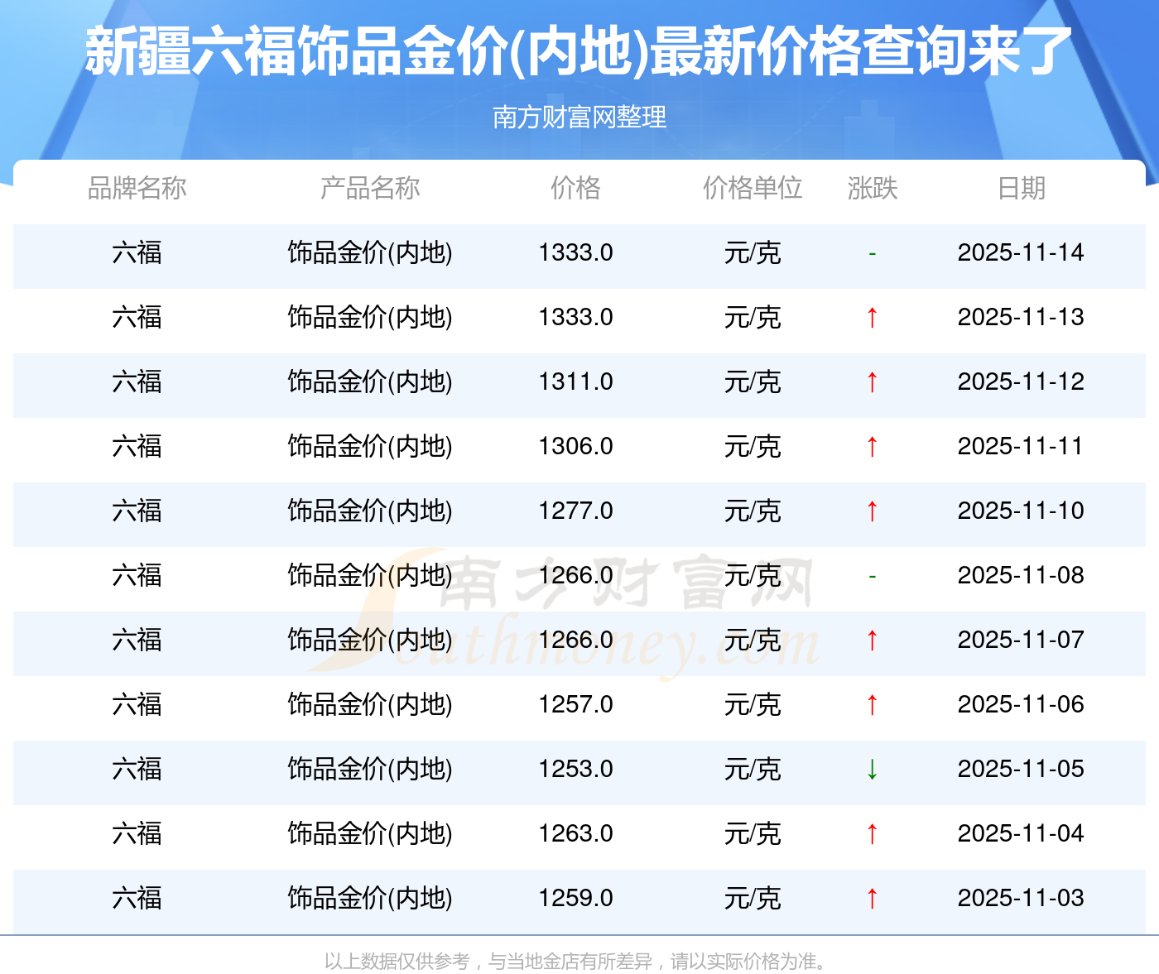1159x974 pixels.
Task: Select the rise arrow in the 2025-11-11 row
Action: 872,446
